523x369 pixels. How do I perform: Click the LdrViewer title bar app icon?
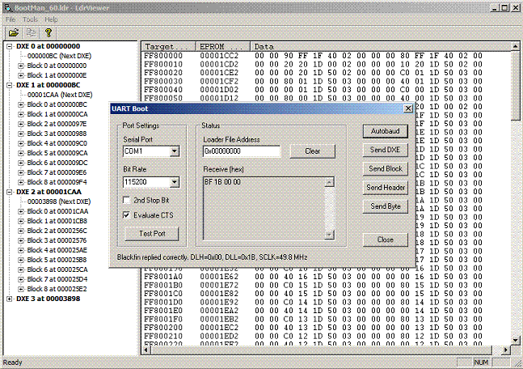point(8,7)
